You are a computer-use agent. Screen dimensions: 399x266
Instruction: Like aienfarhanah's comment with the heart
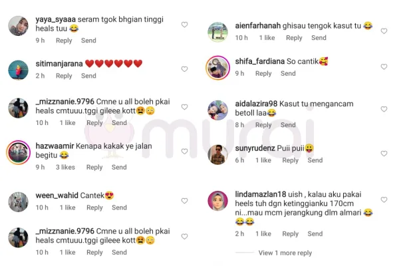tap(384, 31)
